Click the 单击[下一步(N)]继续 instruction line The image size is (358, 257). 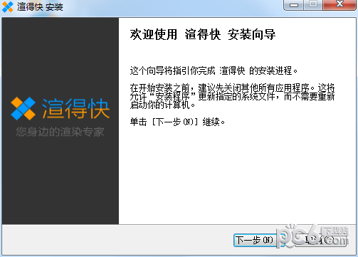point(177,122)
